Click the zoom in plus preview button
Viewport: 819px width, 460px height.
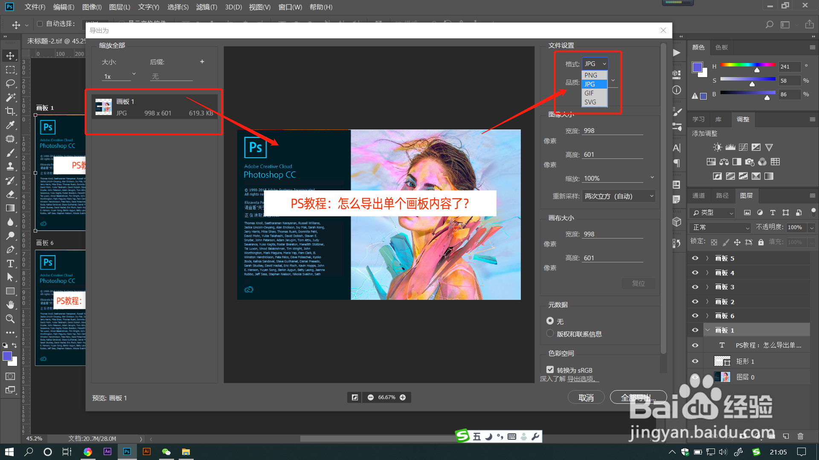pyautogui.click(x=403, y=397)
